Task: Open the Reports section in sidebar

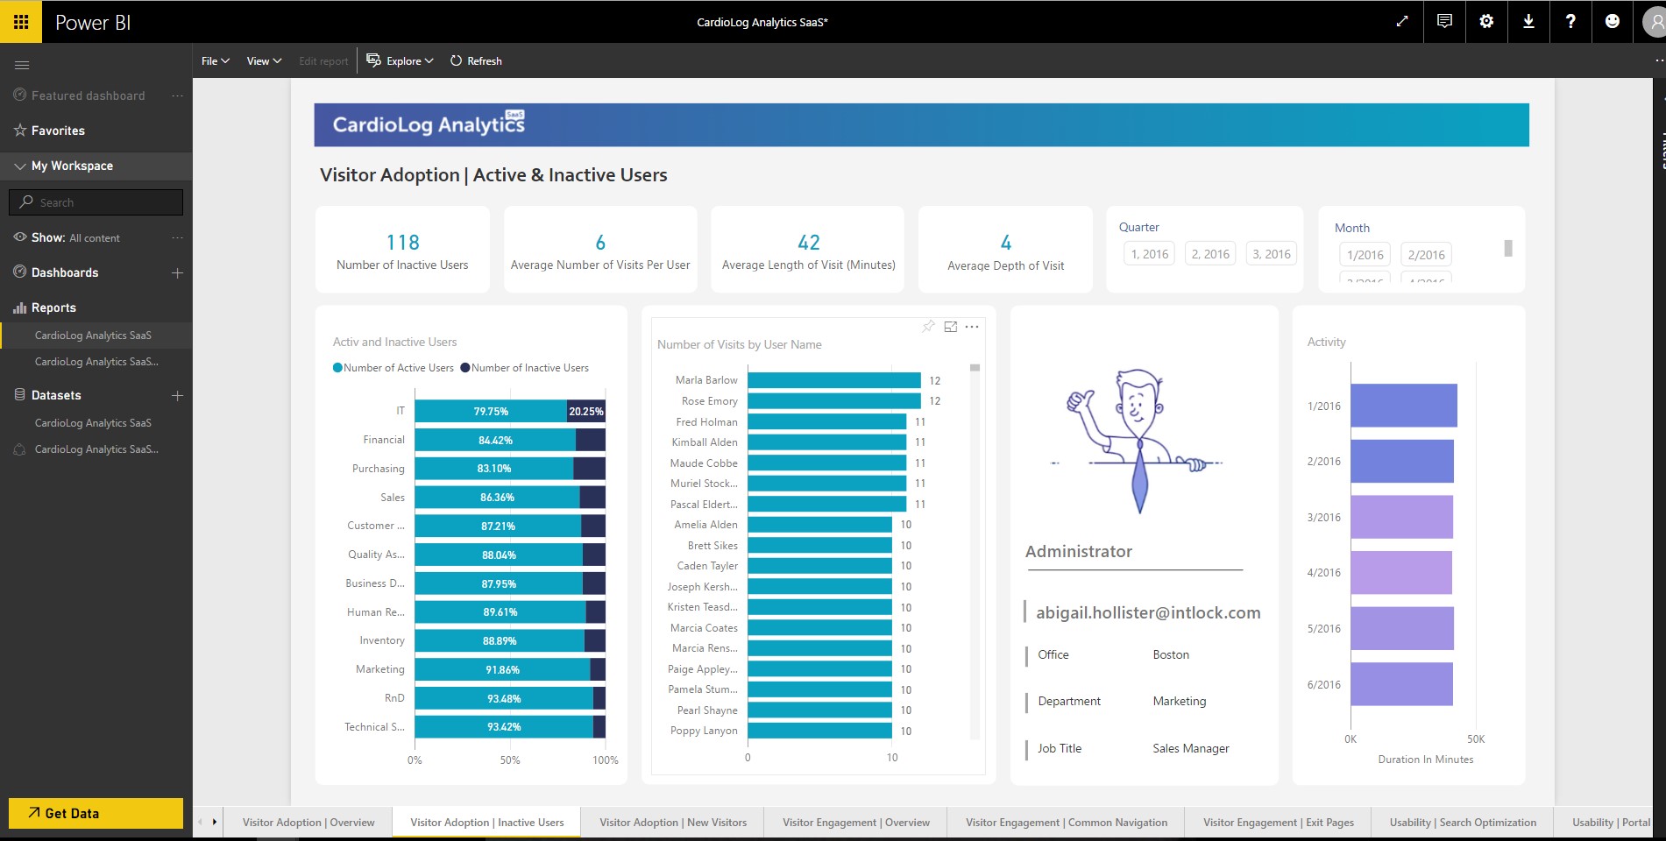Action: (x=53, y=307)
